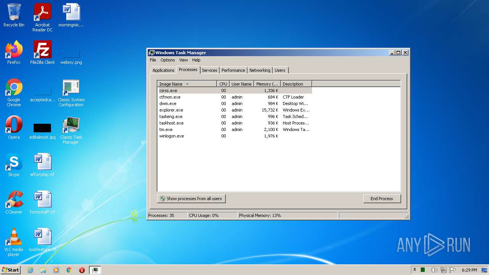Open Windows Explorer folder on taskbar
The image size is (489, 275).
coord(43,270)
